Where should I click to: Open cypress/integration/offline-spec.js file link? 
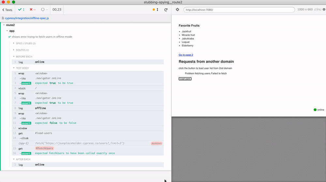click(x=27, y=18)
